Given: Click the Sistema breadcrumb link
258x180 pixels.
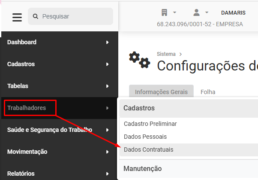Looking at the screenshot, I should pos(166,54).
